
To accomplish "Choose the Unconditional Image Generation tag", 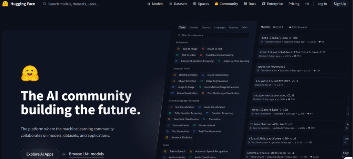I will point(219,87).
